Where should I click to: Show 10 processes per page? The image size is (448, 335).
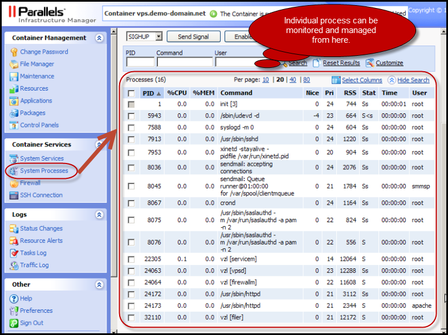pyautogui.click(x=266, y=80)
